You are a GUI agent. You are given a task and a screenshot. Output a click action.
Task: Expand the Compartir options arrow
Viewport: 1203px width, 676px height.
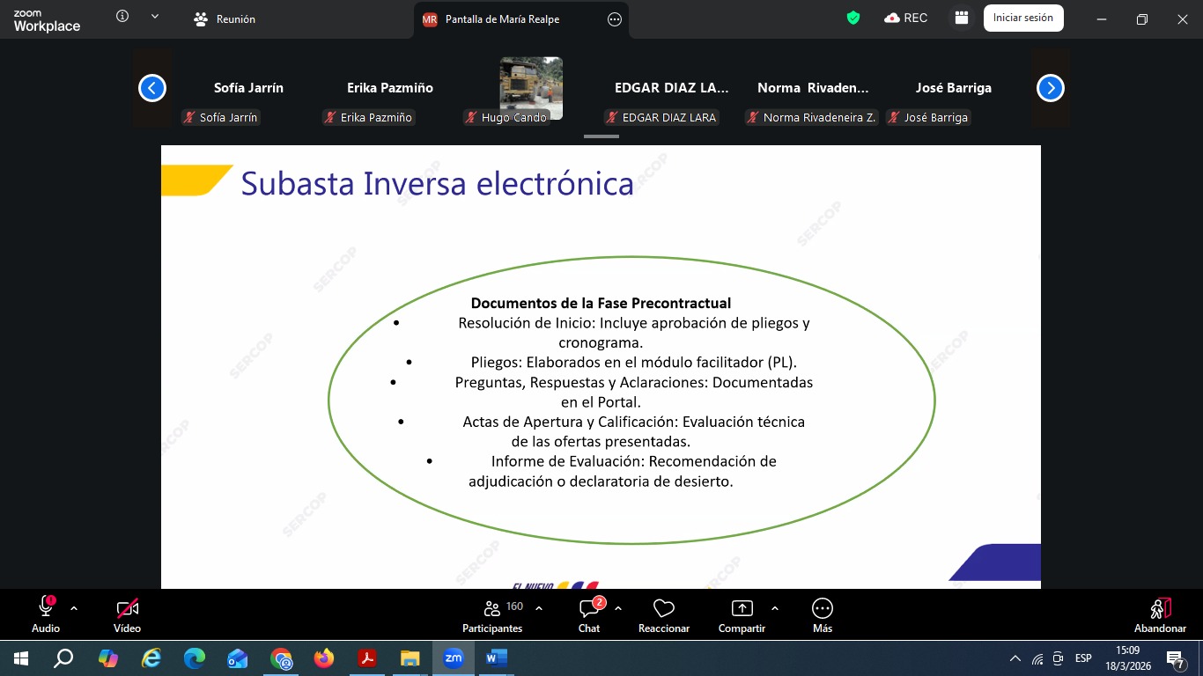(x=775, y=608)
